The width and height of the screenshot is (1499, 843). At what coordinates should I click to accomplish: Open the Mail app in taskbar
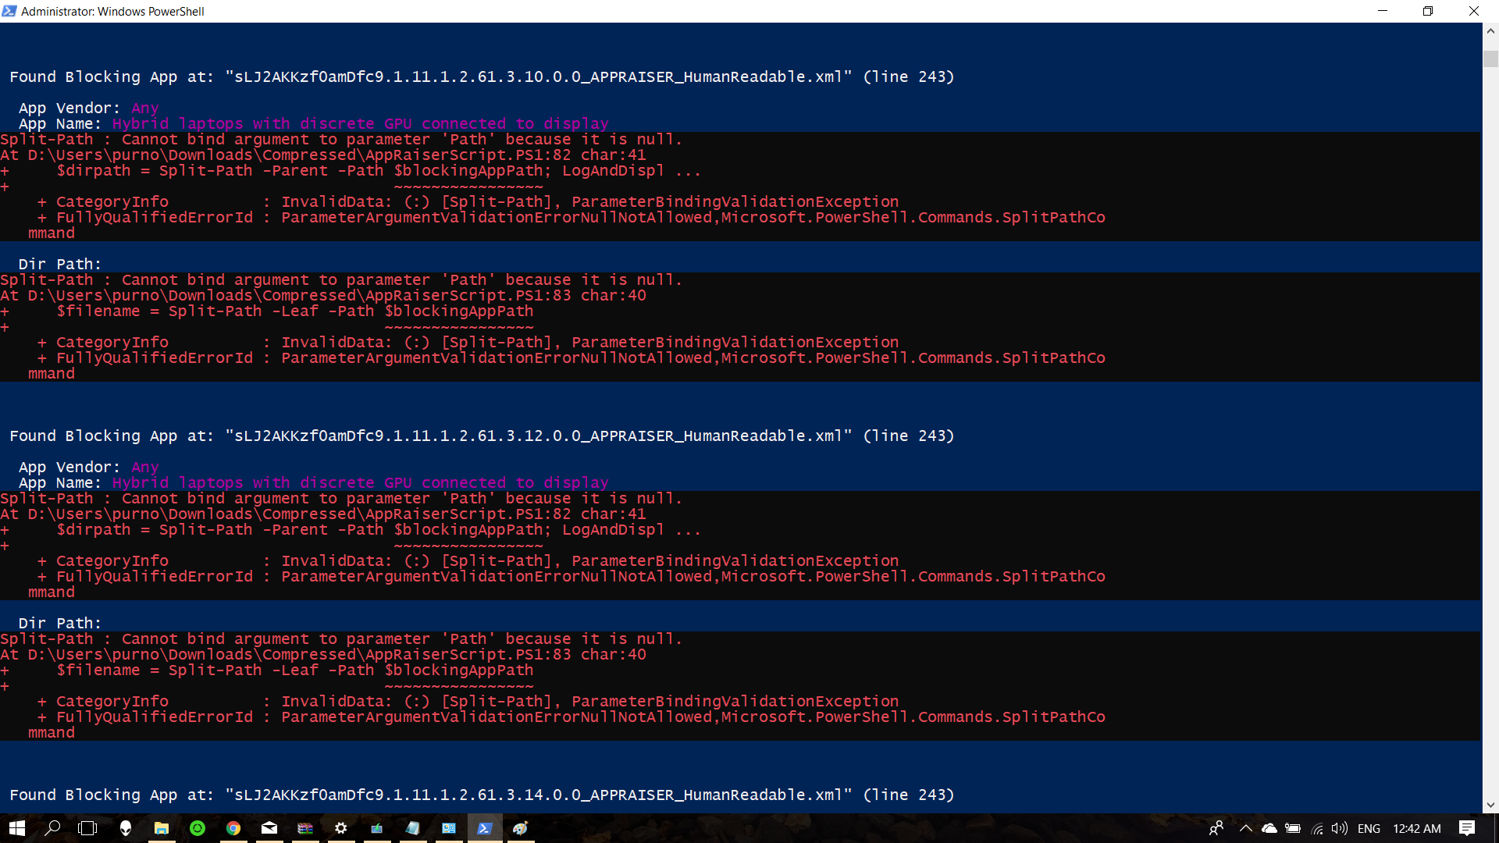point(269,828)
